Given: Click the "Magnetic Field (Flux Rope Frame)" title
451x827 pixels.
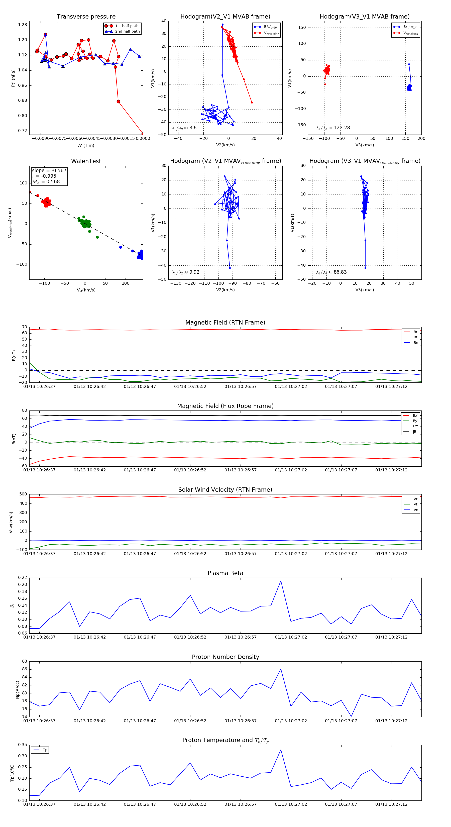Looking at the screenshot, I should pos(225,406).
